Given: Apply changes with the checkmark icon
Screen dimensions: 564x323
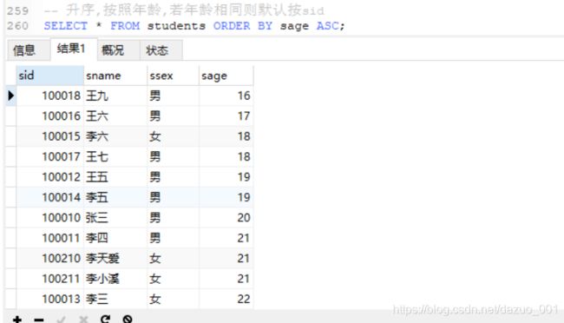Looking at the screenshot, I should click(61, 319).
